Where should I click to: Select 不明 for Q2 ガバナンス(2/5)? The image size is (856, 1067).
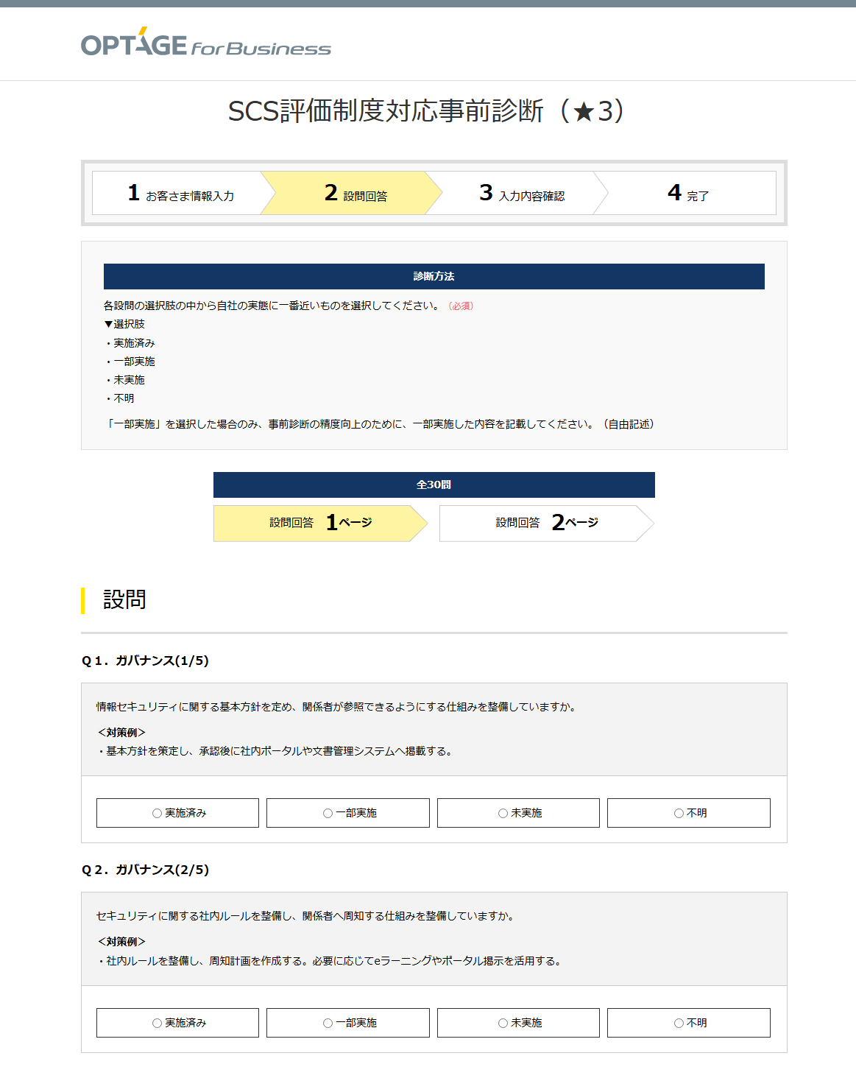pyautogui.click(x=689, y=1023)
